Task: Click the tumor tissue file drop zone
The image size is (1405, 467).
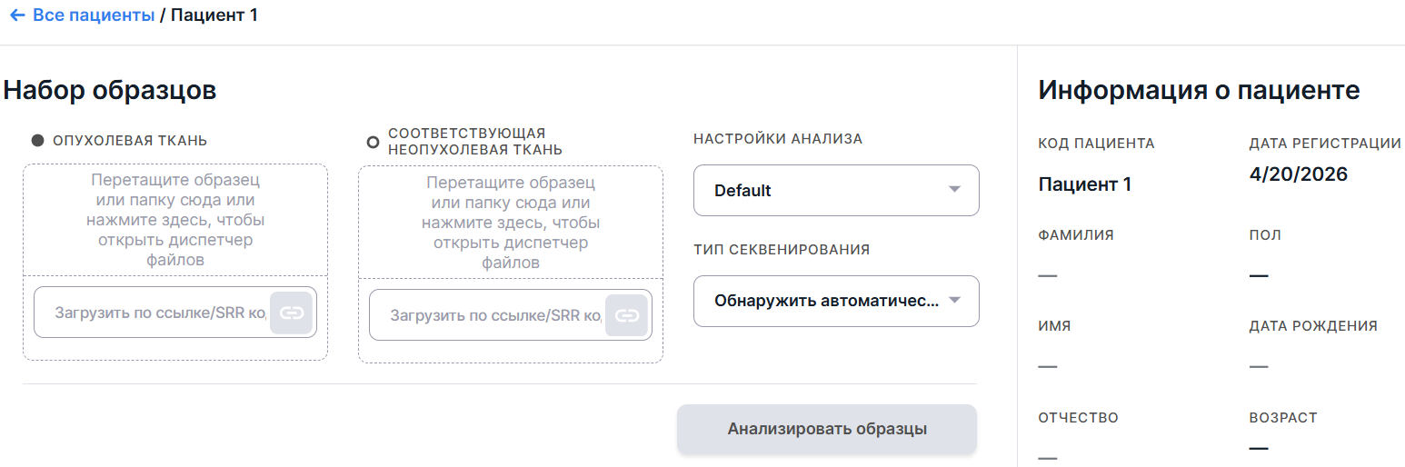Action: click(175, 220)
